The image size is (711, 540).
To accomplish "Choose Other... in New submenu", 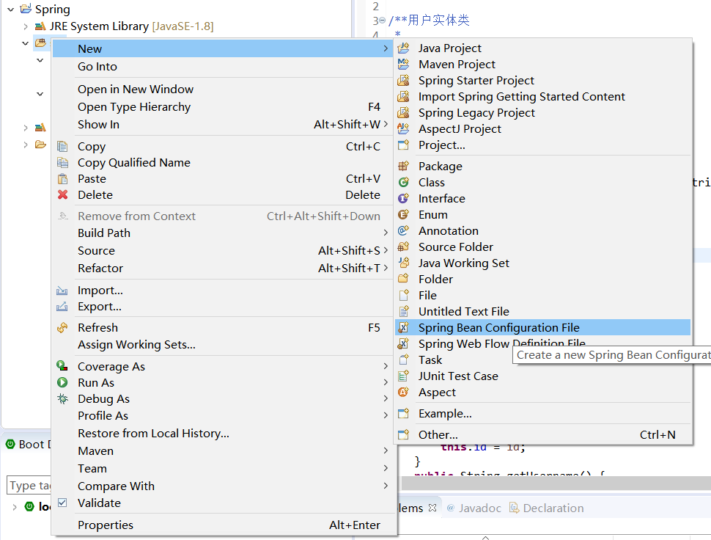I will 543,435.
